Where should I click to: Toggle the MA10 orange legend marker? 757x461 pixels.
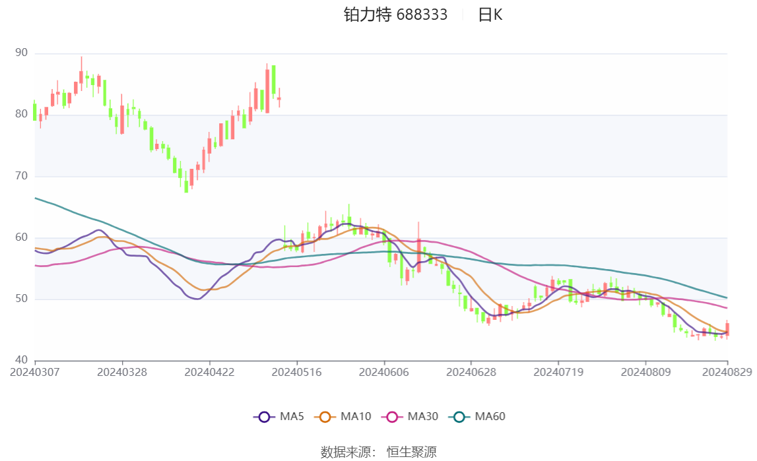325,417
